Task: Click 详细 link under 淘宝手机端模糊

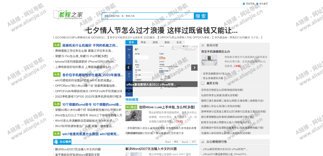Action: [237, 66]
